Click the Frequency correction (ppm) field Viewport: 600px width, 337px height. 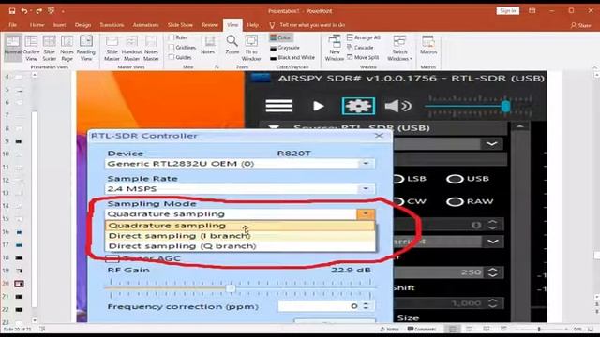click(x=326, y=306)
